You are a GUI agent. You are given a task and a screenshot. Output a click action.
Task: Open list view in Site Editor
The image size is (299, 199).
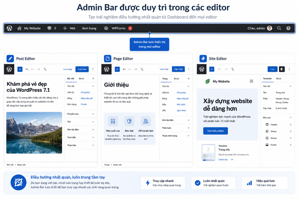[x=233, y=69]
